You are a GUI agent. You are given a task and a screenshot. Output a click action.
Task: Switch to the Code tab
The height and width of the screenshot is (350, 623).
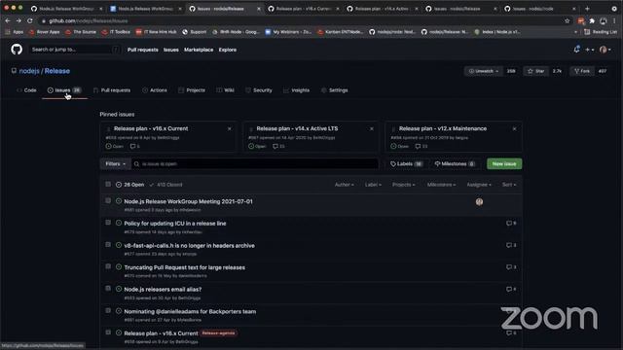[x=26, y=90]
